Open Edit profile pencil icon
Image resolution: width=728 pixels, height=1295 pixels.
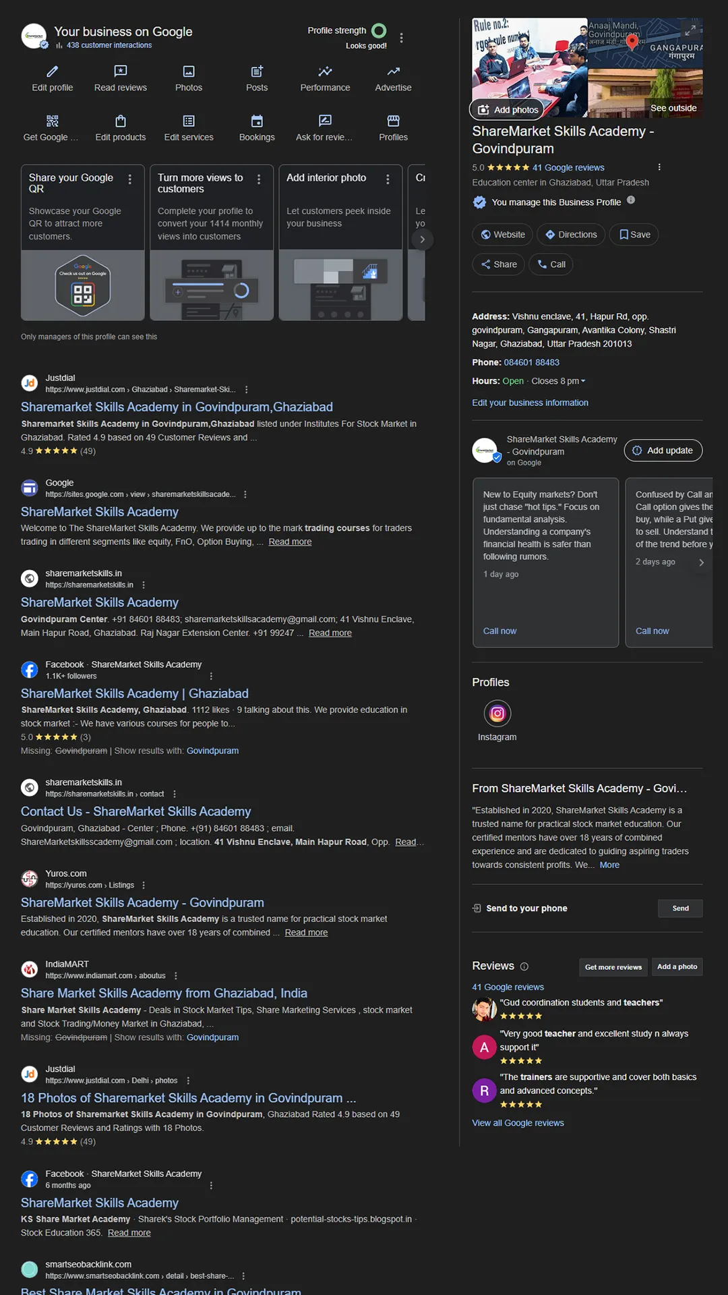53,71
